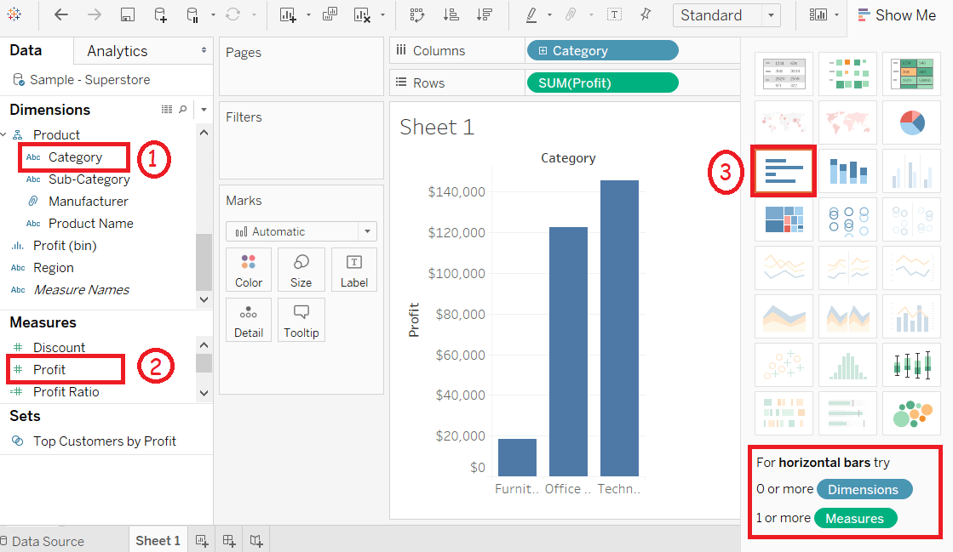Viewport: 953px width, 552px height.
Task: Click the Show/Hide Cards icon
Action: pyautogui.click(x=818, y=14)
